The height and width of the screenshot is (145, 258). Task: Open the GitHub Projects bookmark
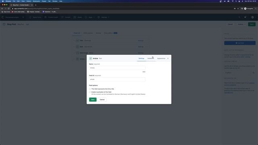coord(34,12)
